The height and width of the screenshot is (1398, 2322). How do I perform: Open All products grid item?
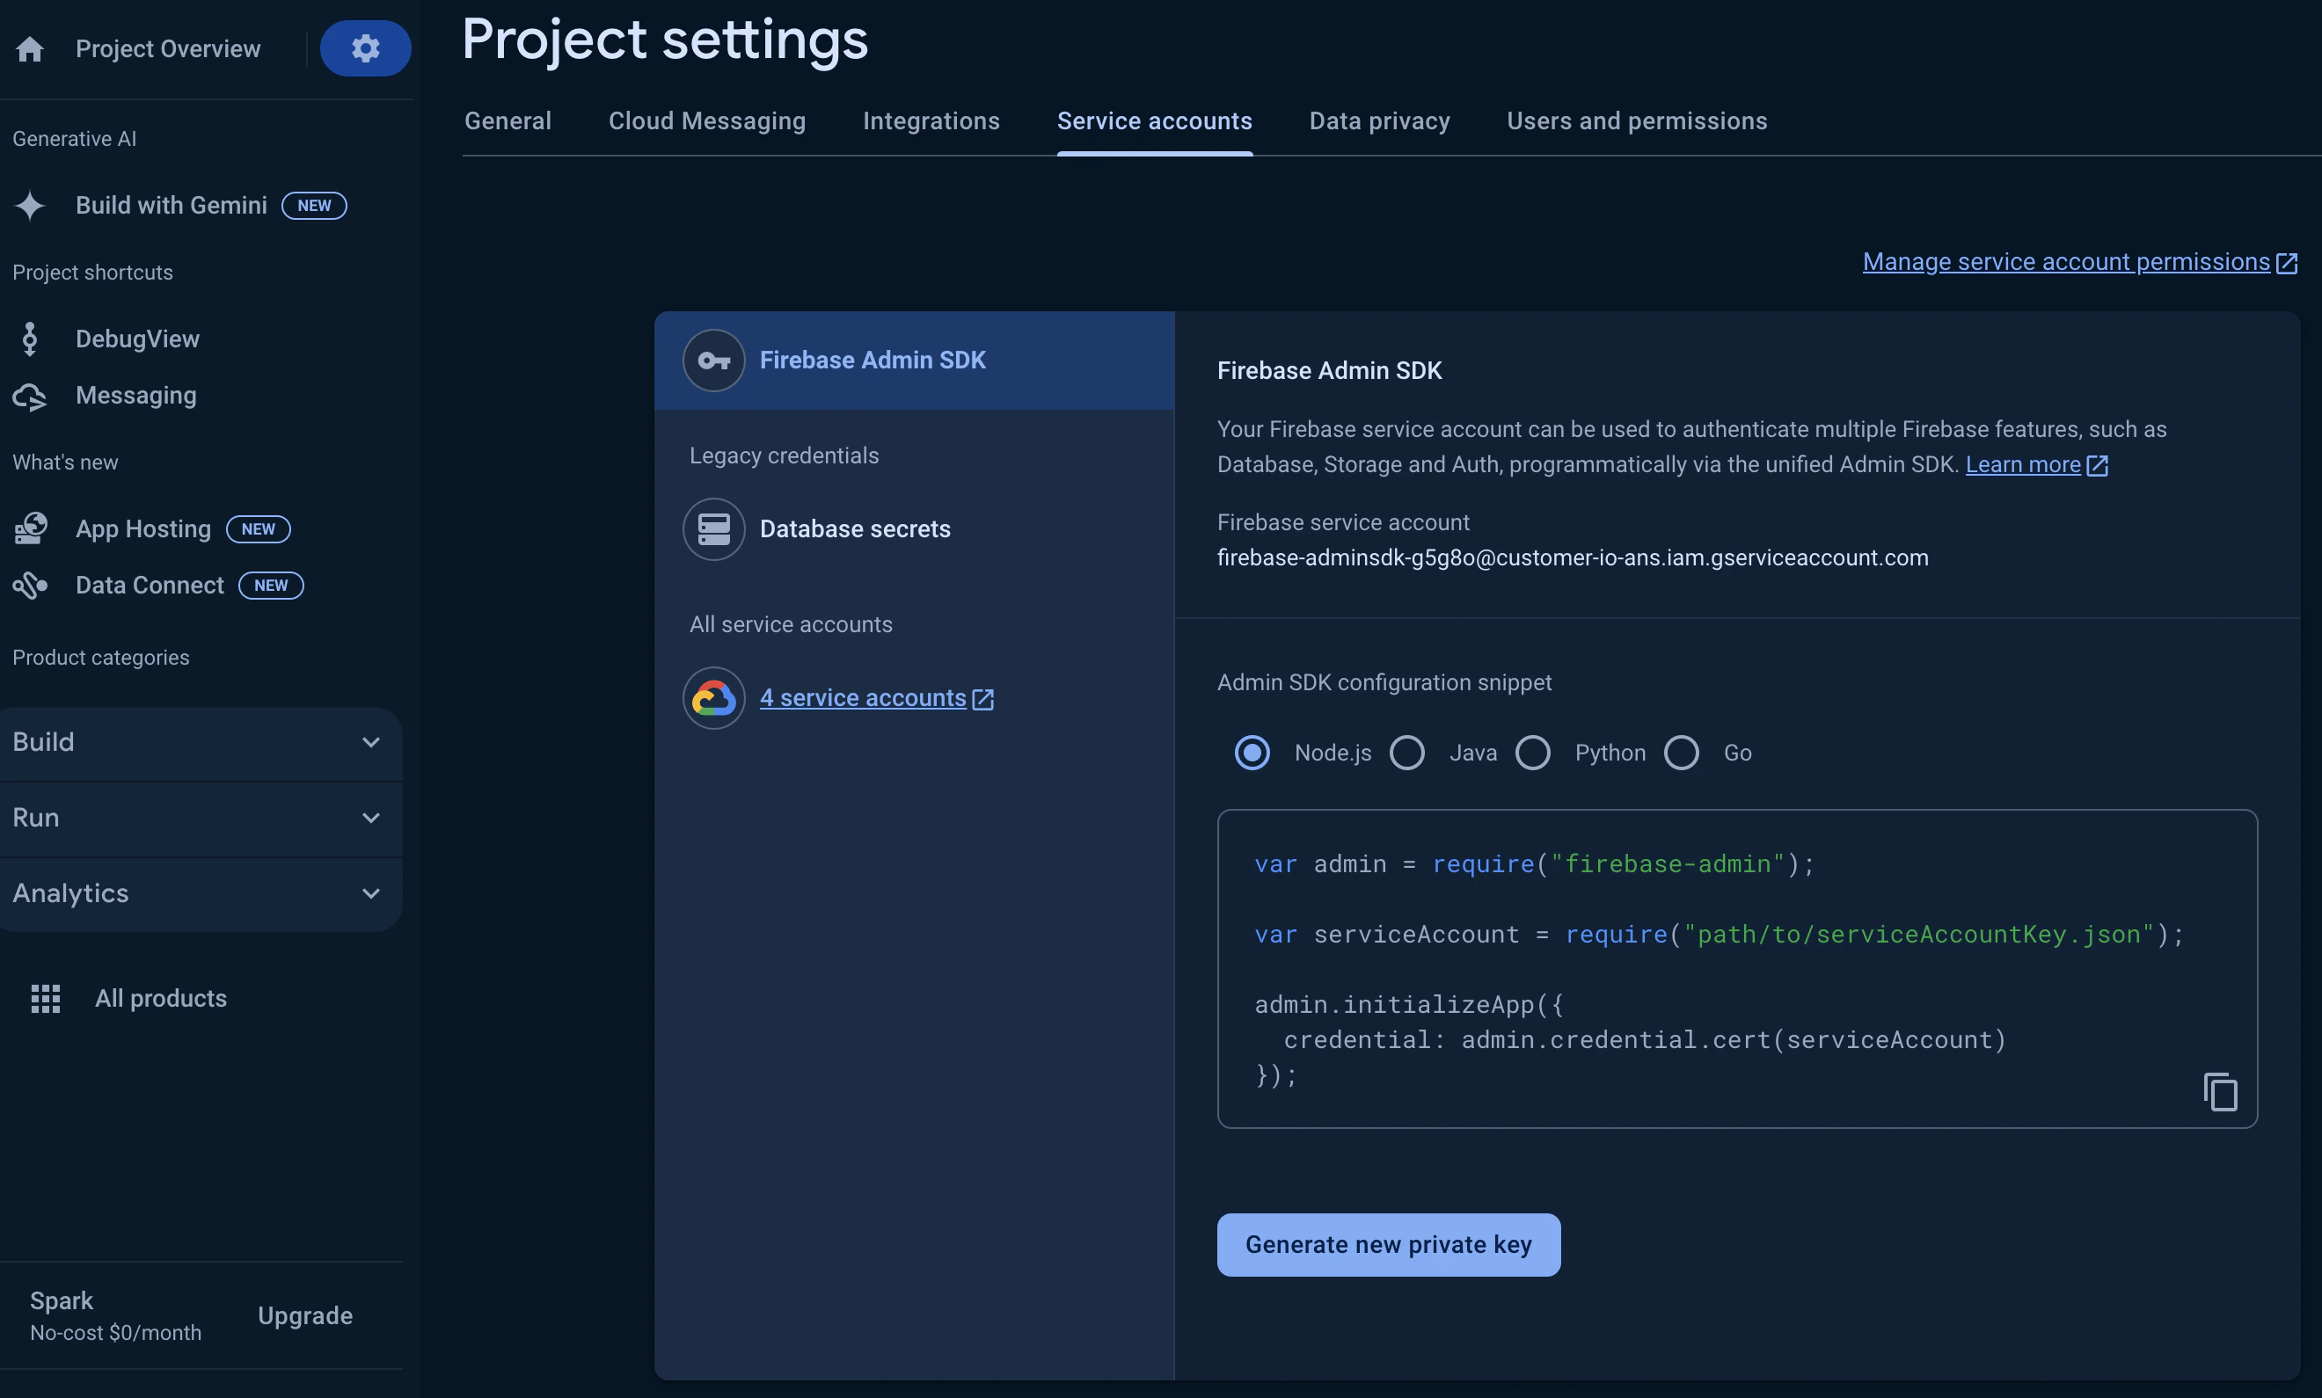[160, 999]
